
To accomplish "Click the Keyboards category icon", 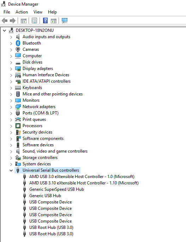I will coord(18,88).
